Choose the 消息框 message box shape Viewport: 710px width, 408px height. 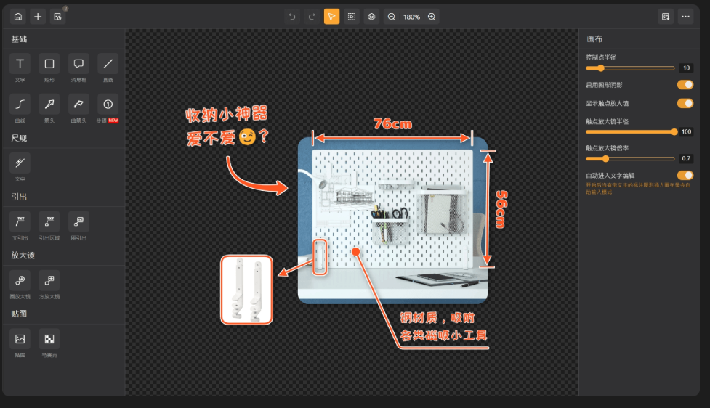click(78, 64)
